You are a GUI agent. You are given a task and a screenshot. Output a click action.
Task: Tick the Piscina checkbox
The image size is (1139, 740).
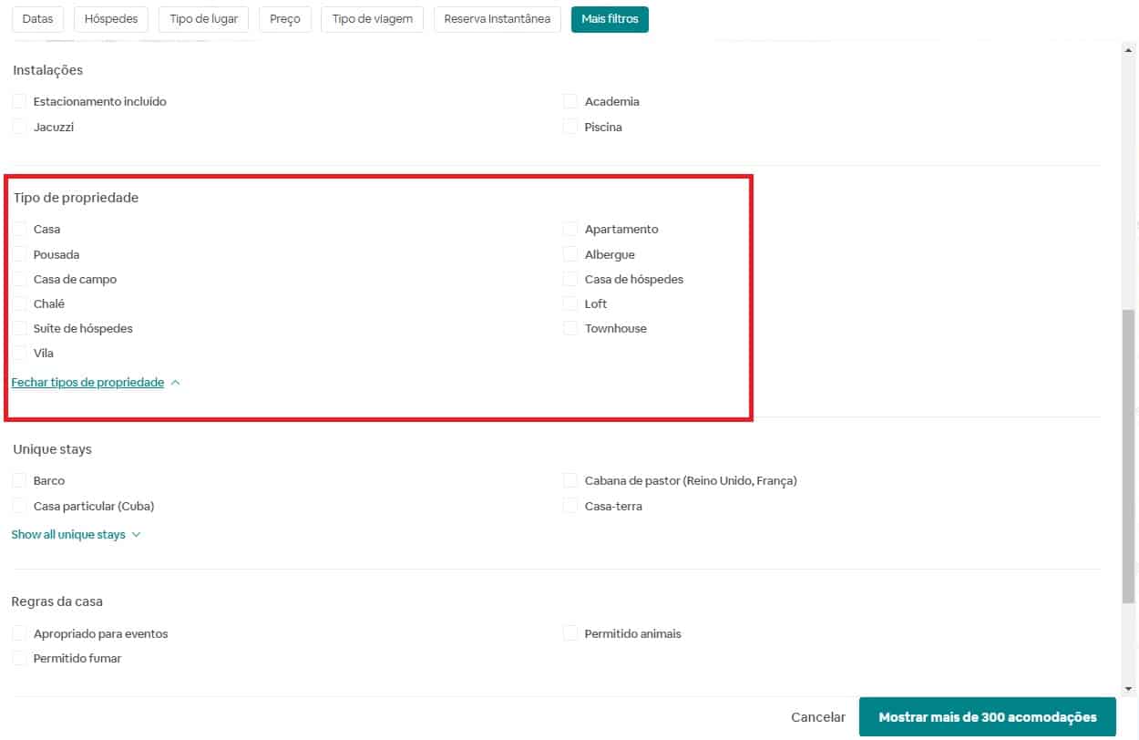point(570,127)
